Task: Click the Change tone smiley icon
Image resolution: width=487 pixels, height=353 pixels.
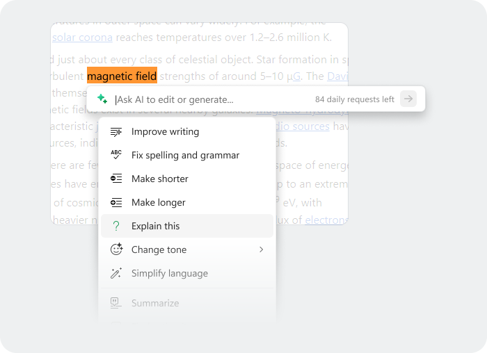Action: [116, 249]
